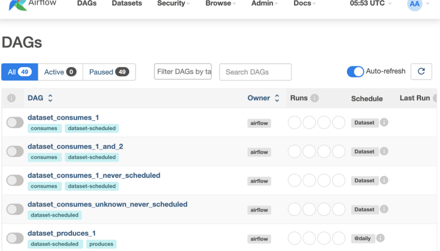Click the refresh icon button
440x251 pixels.
pyautogui.click(x=421, y=72)
